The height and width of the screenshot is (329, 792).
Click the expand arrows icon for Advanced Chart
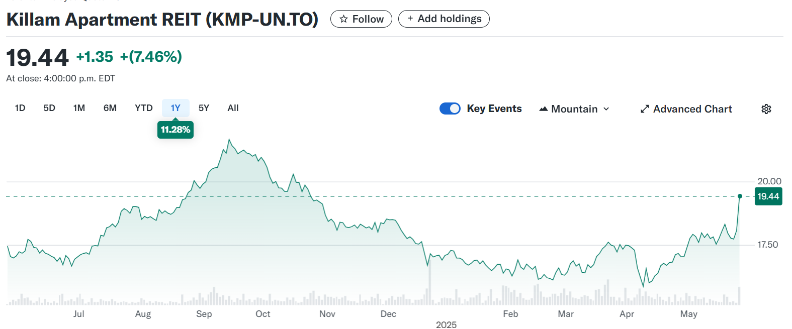click(x=644, y=109)
